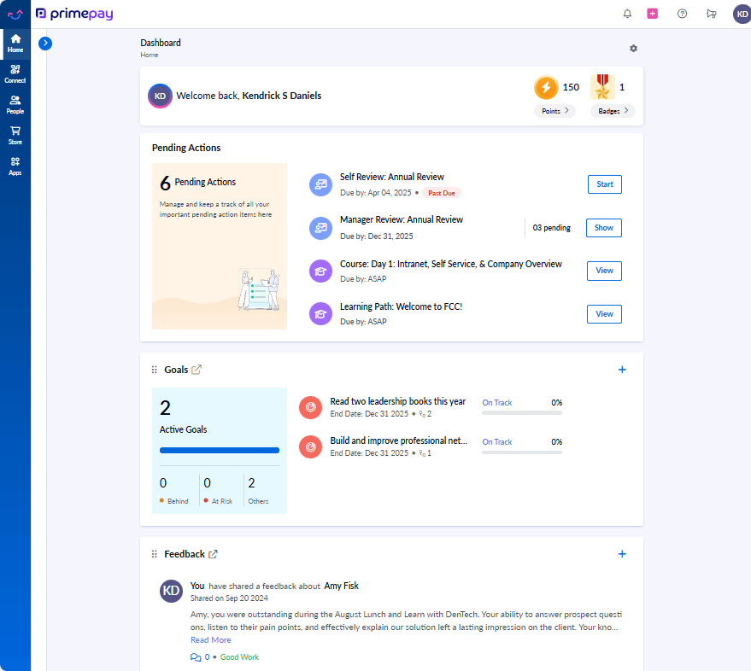Open the Dashboard settings gear
751x671 pixels.
(633, 49)
